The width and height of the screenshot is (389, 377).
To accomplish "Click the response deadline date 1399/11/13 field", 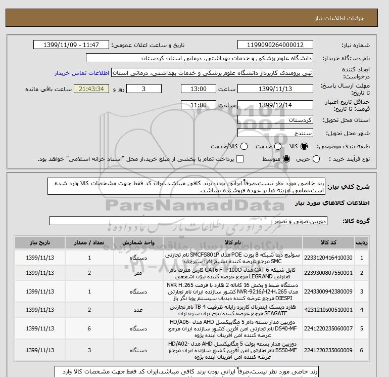I will point(275,89).
